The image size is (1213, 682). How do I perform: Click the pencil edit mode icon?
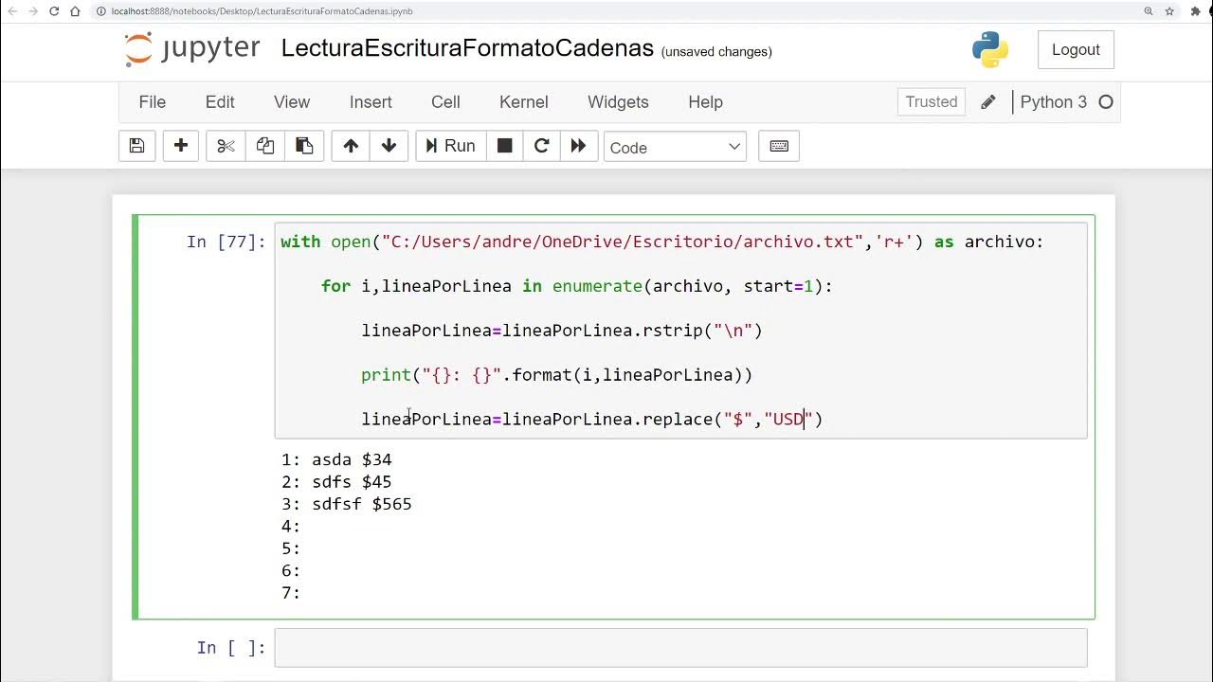(x=987, y=102)
